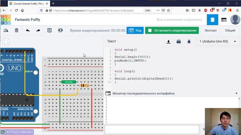Select the yellow wire to pin 2
The height and width of the screenshot is (135, 241).
click(51, 95)
